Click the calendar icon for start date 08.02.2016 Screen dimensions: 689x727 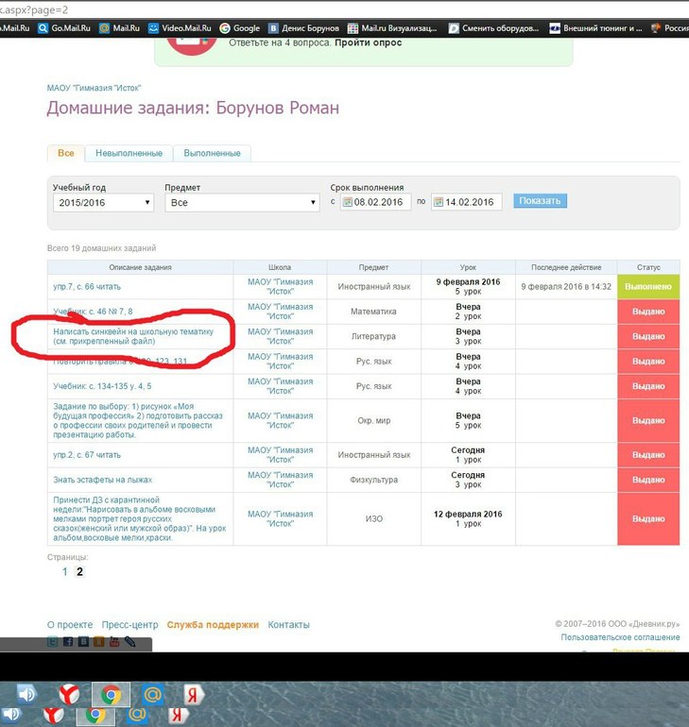[x=346, y=202]
